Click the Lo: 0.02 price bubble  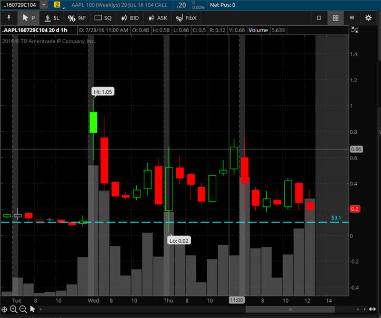tap(179, 241)
